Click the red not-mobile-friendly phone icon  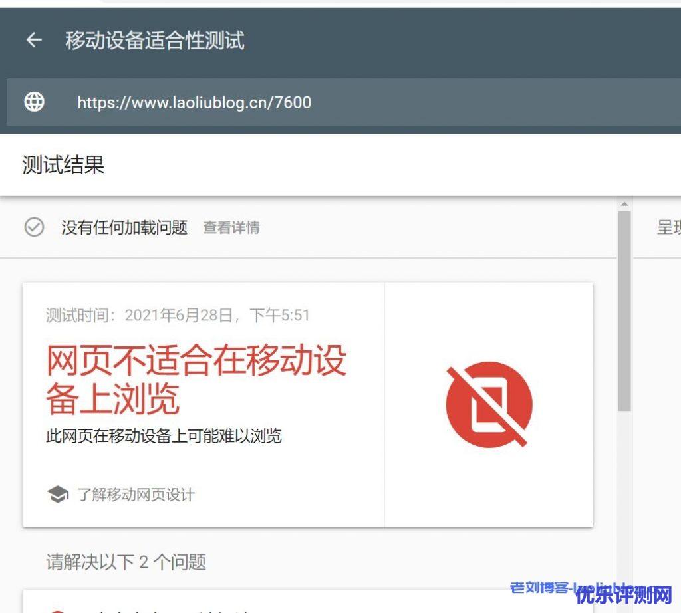489,405
